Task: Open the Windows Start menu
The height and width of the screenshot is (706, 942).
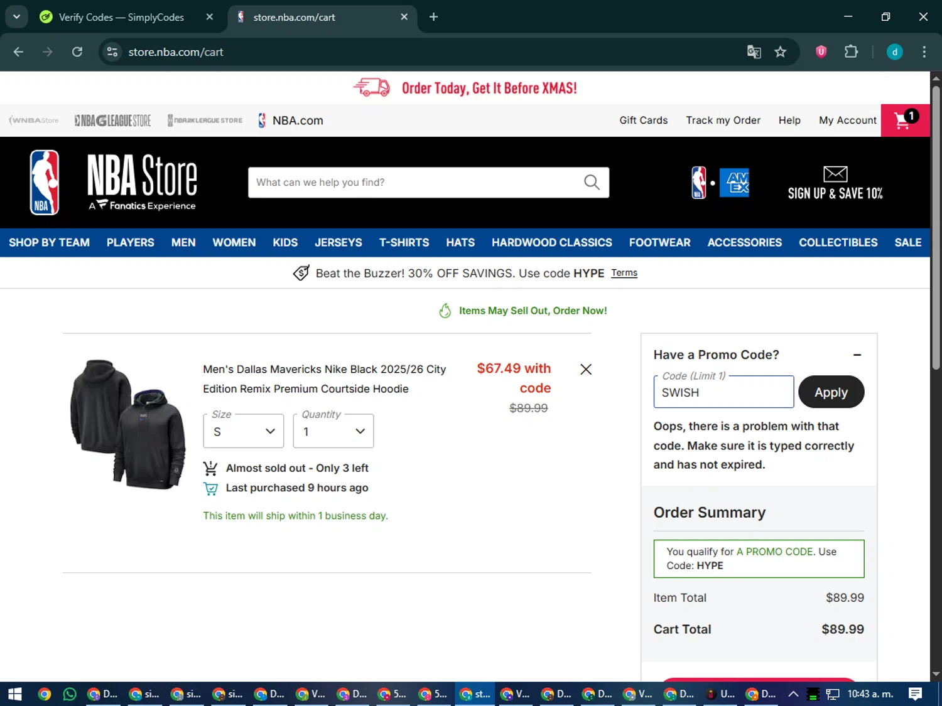Action: pyautogui.click(x=14, y=694)
